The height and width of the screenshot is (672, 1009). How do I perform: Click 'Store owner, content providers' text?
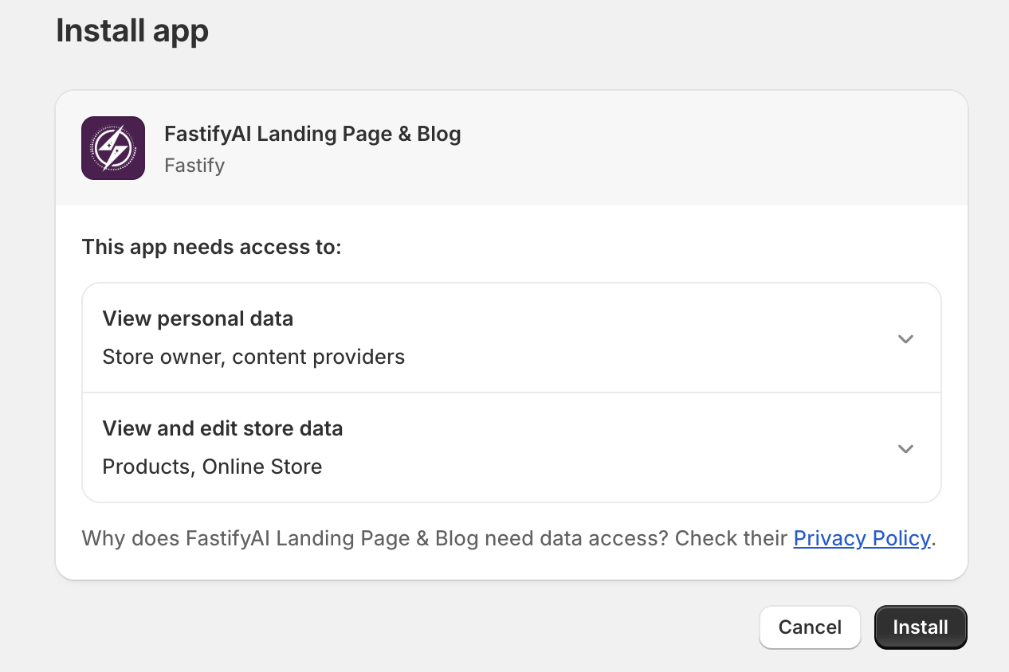(253, 357)
